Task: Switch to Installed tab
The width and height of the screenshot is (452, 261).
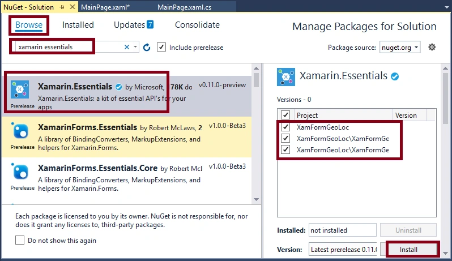Action: (x=78, y=25)
